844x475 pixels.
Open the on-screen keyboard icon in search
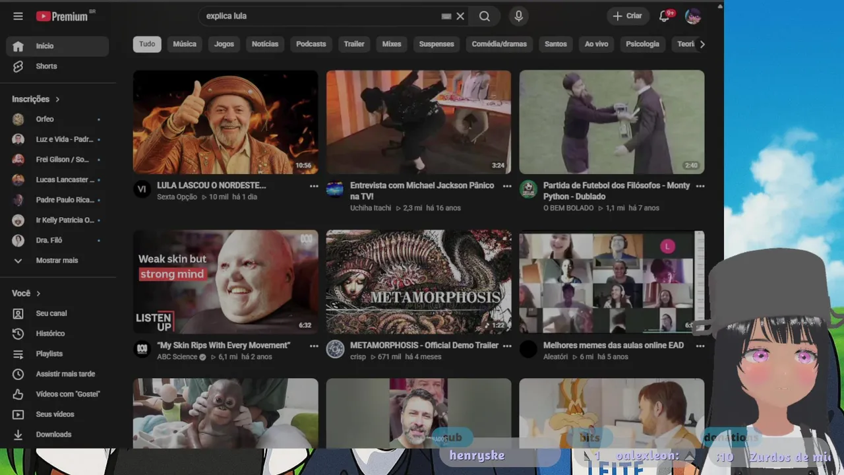pyautogui.click(x=446, y=16)
